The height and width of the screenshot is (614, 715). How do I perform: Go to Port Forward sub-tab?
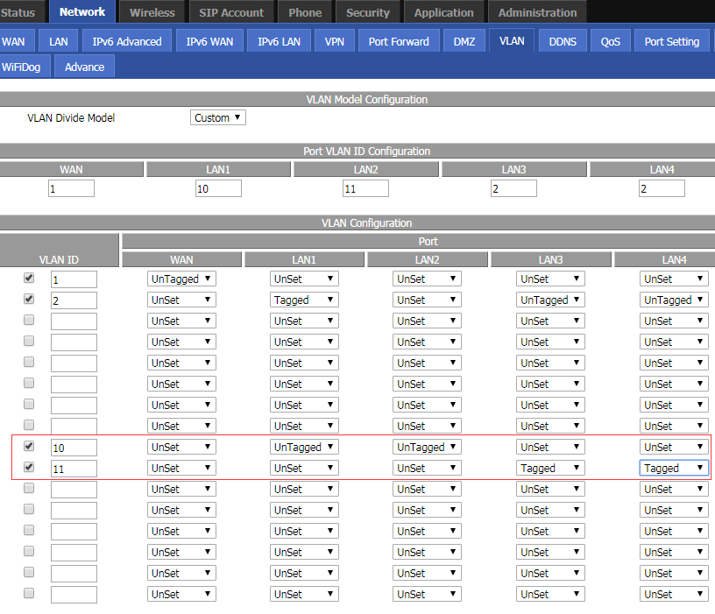coord(399,41)
